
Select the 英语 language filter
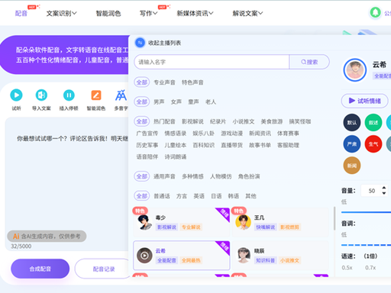(x=199, y=196)
